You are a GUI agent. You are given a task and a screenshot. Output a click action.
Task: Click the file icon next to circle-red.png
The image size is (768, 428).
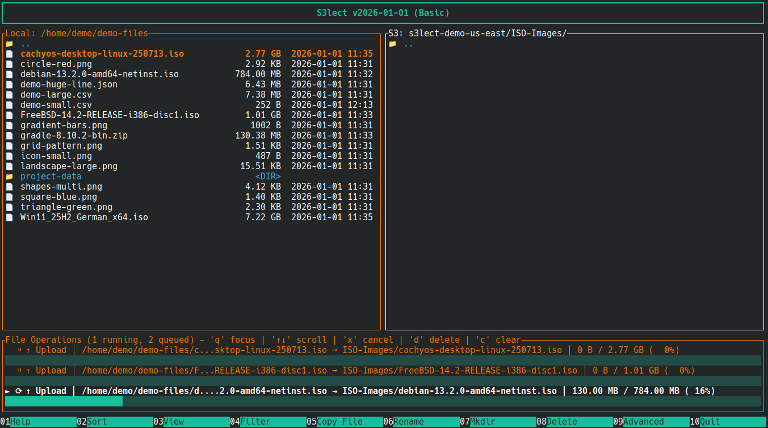(9, 64)
